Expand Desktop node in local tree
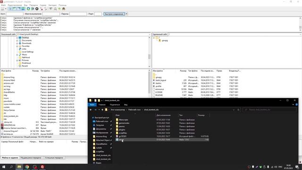The height and width of the screenshot is (170, 302). pyautogui.click(x=17, y=38)
